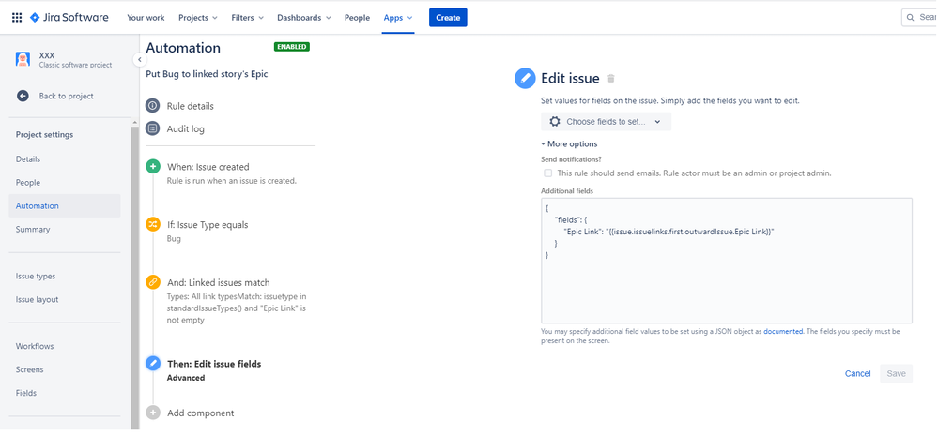The image size is (938, 436).
Task: Click the Add component label
Action: 200,413
